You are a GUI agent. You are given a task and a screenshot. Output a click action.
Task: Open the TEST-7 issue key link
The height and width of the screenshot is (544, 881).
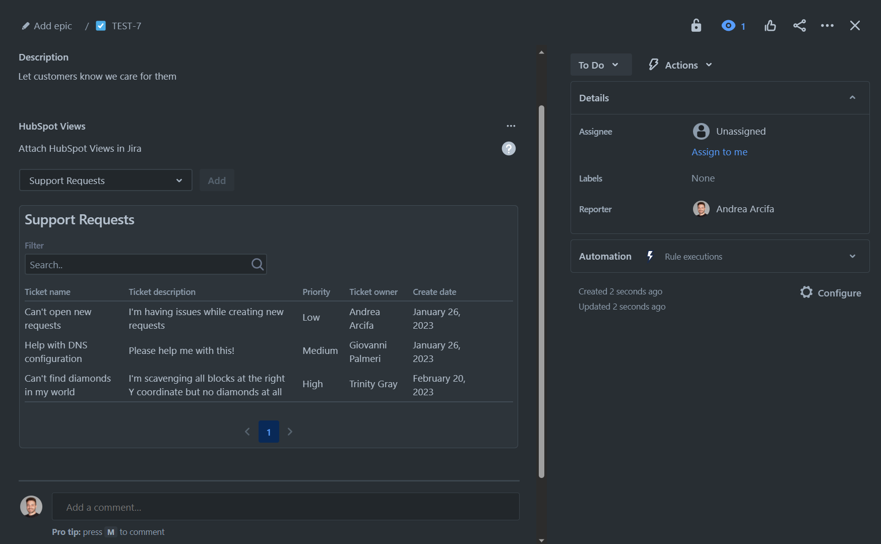(127, 26)
